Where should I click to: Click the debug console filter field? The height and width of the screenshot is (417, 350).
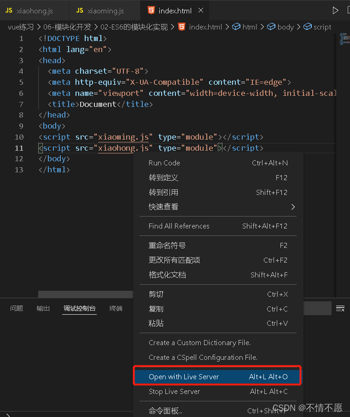317,308
